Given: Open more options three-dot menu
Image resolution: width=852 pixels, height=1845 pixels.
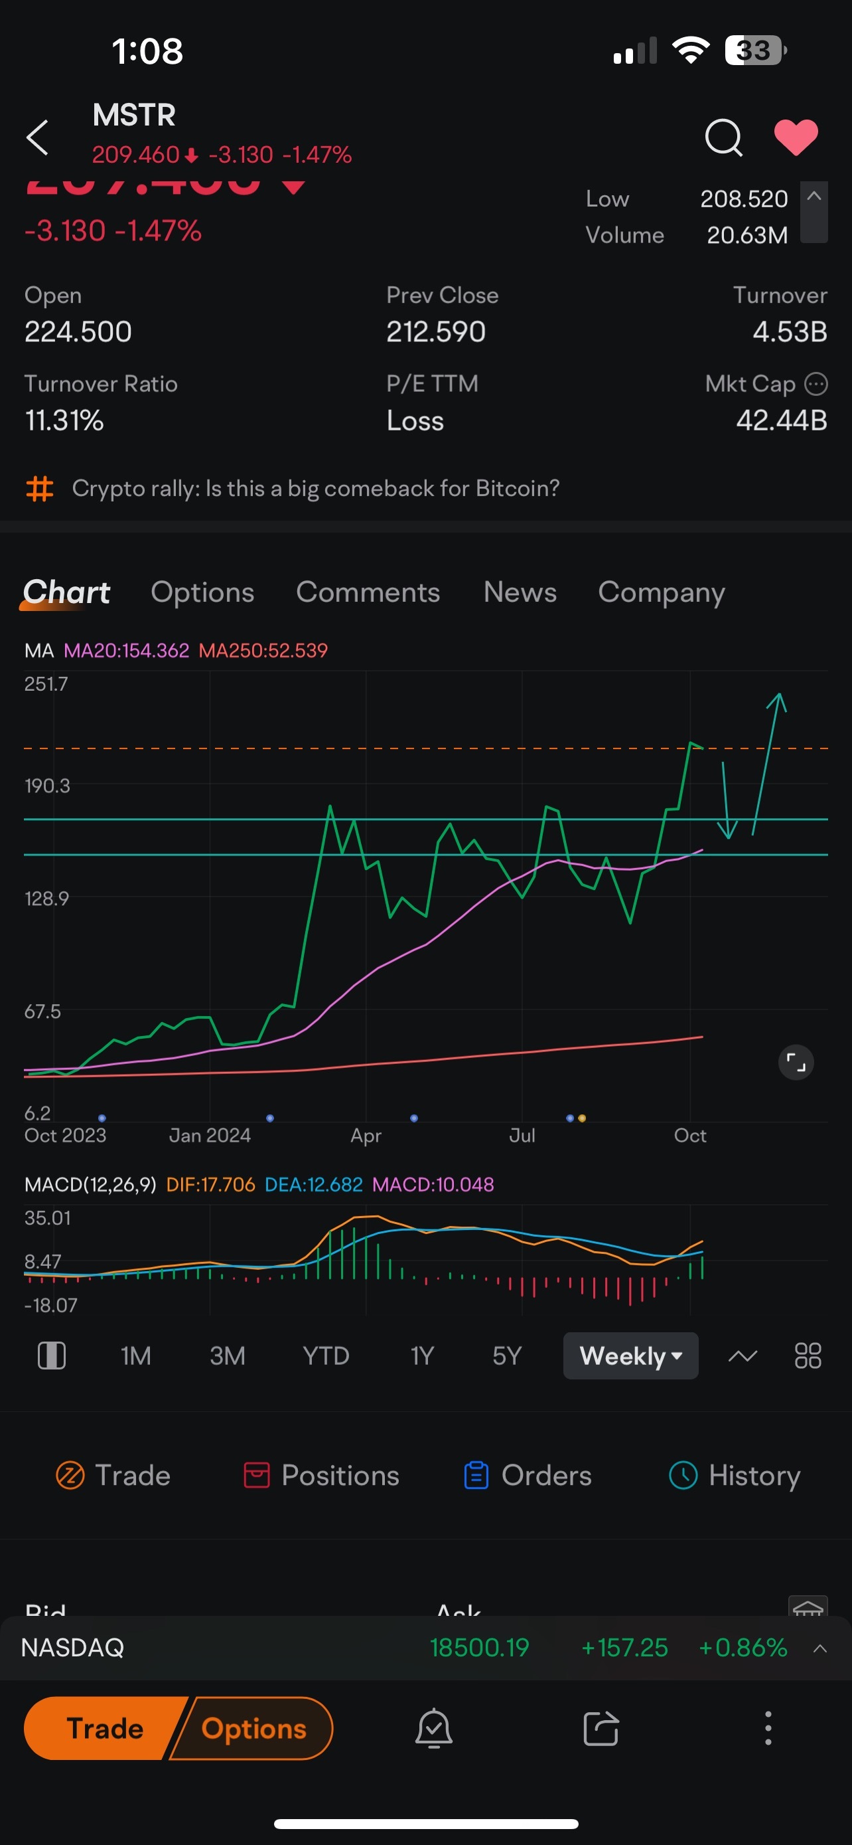Looking at the screenshot, I should [x=768, y=1728].
